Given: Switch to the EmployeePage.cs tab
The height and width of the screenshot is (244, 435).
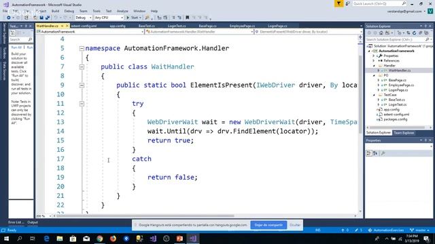Looking at the screenshot, I should click(x=242, y=26).
